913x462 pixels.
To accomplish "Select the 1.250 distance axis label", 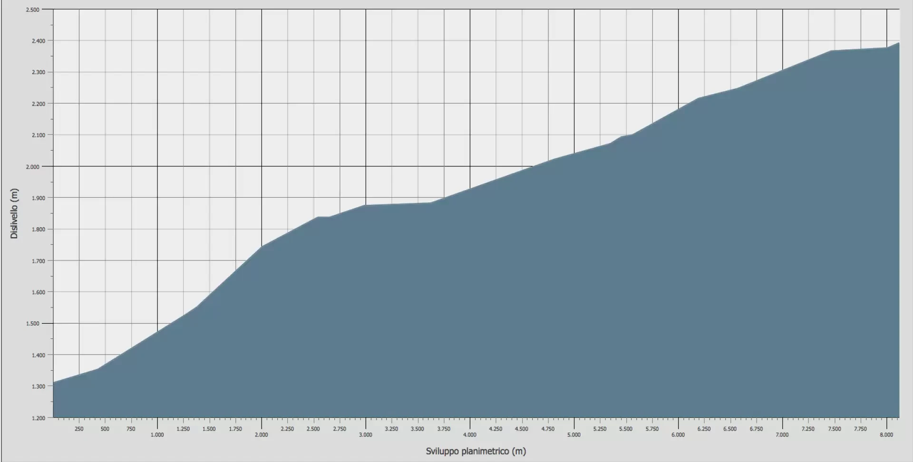I will tap(183, 429).
